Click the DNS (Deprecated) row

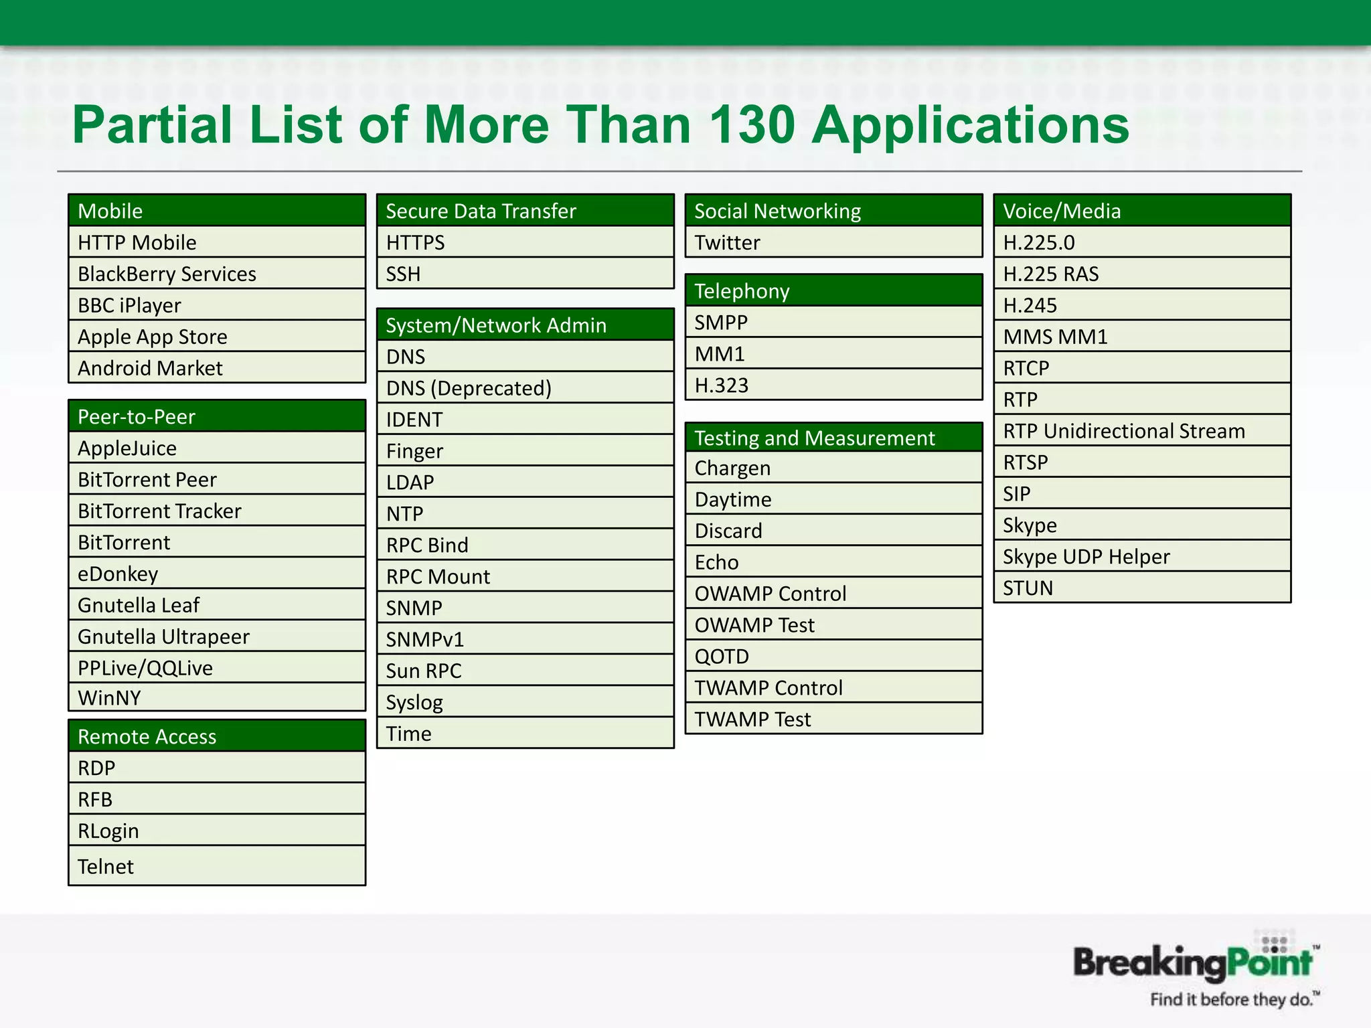[525, 388]
